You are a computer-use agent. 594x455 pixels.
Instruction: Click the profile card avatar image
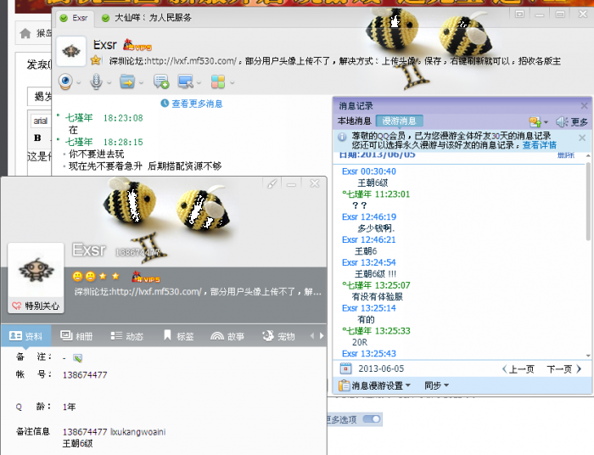point(36,270)
